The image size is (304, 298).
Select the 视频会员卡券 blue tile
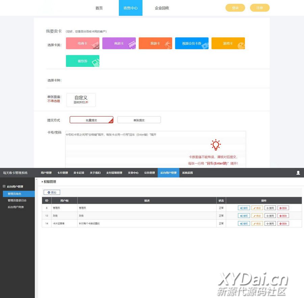[192, 43]
